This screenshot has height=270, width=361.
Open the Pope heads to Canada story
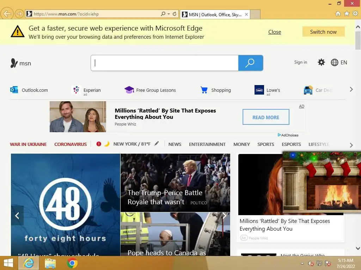(x=175, y=234)
